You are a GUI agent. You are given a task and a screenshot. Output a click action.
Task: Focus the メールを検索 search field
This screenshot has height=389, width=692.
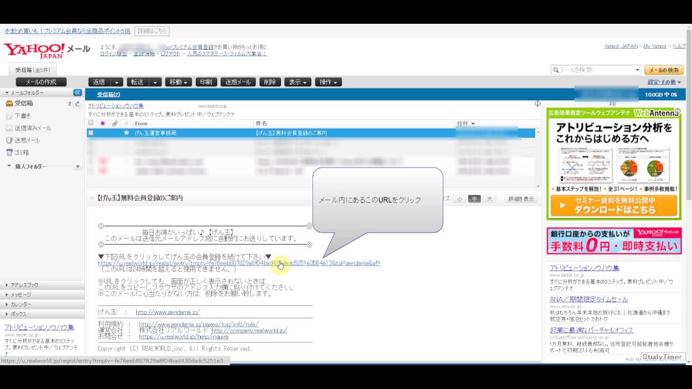click(596, 70)
